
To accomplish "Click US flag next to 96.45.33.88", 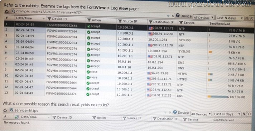I will pos(149,73).
